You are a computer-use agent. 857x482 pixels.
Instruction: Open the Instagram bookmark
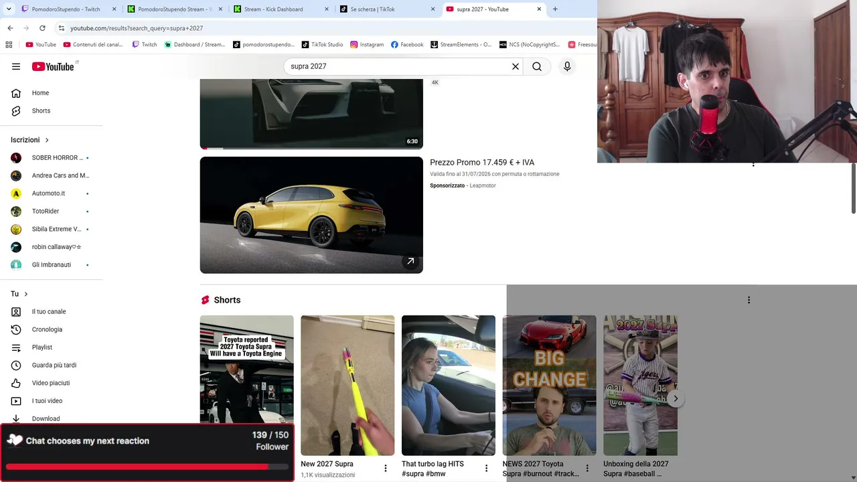pyautogui.click(x=367, y=45)
